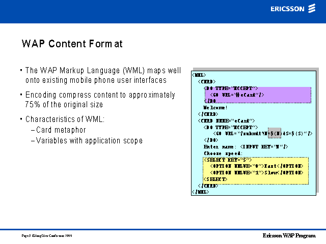Click the CARD NAME="eCard" code line
The height and width of the screenshot is (244, 326).
pyautogui.click(x=226, y=120)
